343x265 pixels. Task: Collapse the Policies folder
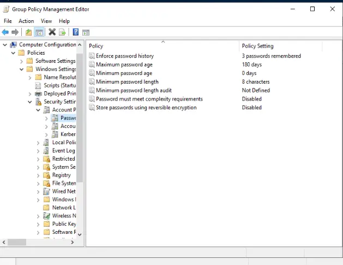point(13,53)
